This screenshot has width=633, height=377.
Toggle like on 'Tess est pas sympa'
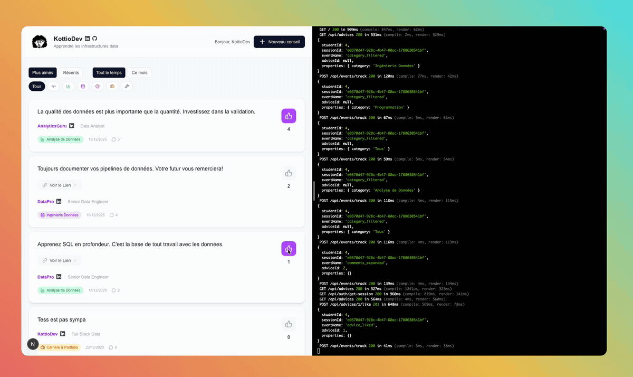[x=289, y=324]
